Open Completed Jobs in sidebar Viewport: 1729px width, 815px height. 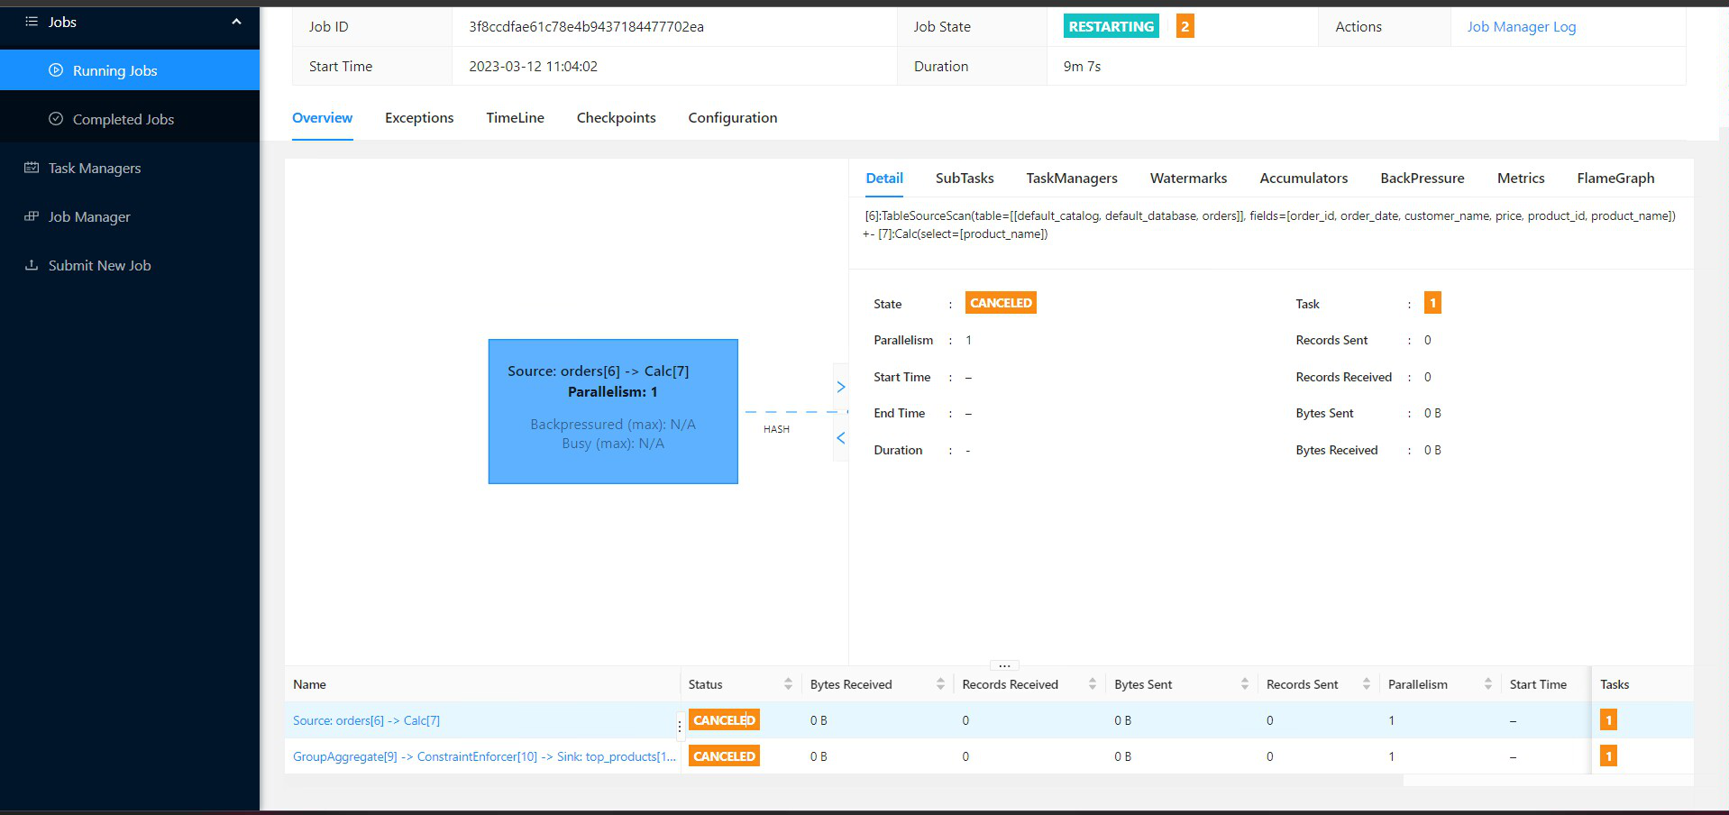[130, 119]
